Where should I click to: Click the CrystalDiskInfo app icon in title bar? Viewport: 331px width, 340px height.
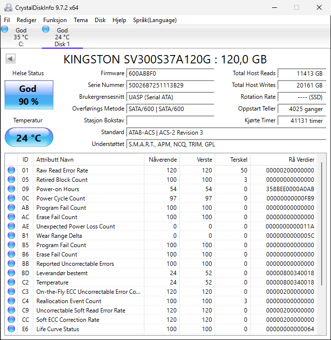pos(8,7)
